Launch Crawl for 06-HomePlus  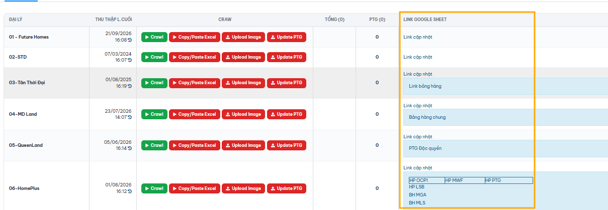click(x=154, y=188)
